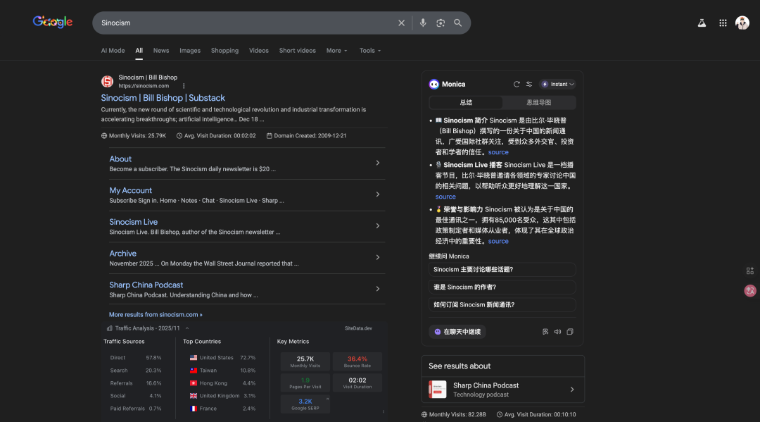This screenshot has height=422, width=760.
Task: Expand the About sitelink chevron
Action: pyautogui.click(x=378, y=163)
